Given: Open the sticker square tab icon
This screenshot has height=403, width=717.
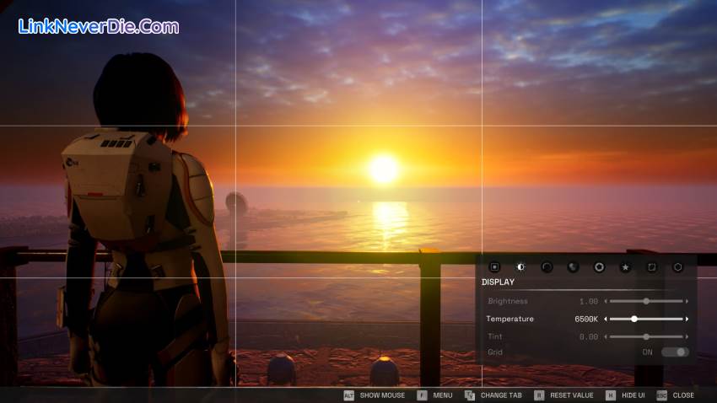Looking at the screenshot, I should point(651,267).
